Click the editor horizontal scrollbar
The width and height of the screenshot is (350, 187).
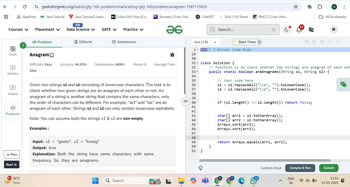point(265,160)
